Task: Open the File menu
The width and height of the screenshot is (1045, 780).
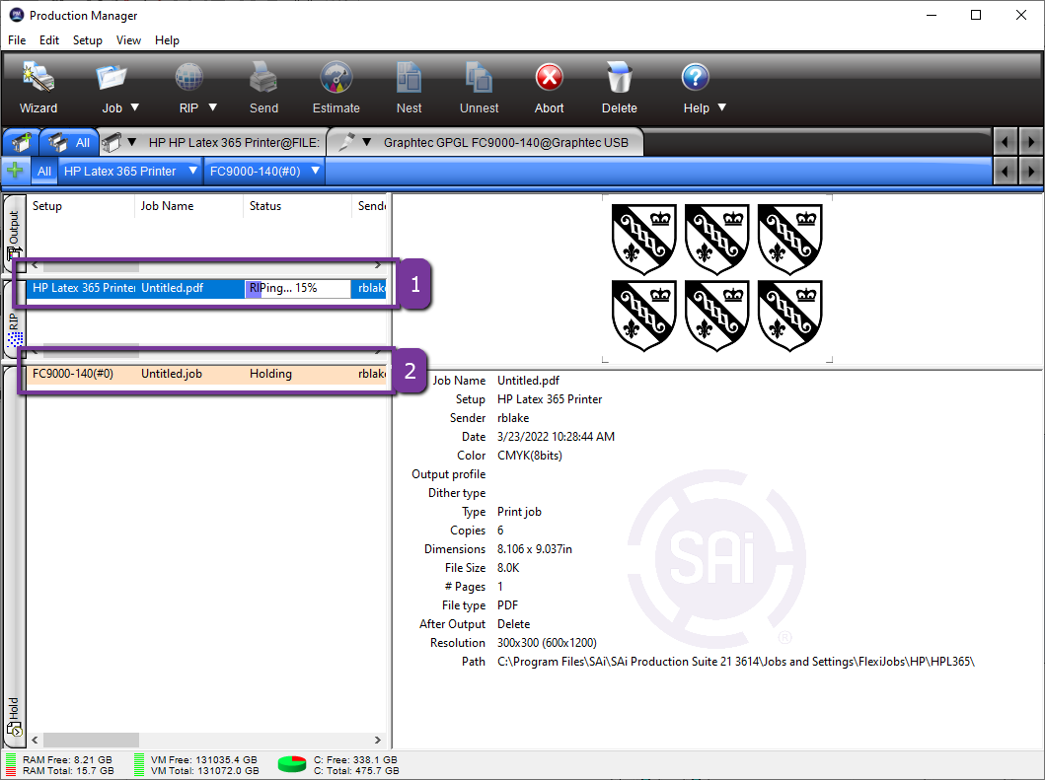Action: click(17, 40)
